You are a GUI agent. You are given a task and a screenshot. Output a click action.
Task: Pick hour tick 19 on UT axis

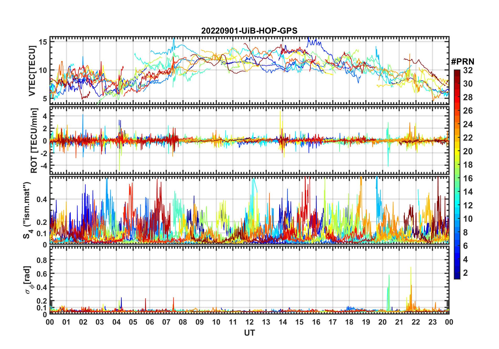pyautogui.click(x=366, y=322)
